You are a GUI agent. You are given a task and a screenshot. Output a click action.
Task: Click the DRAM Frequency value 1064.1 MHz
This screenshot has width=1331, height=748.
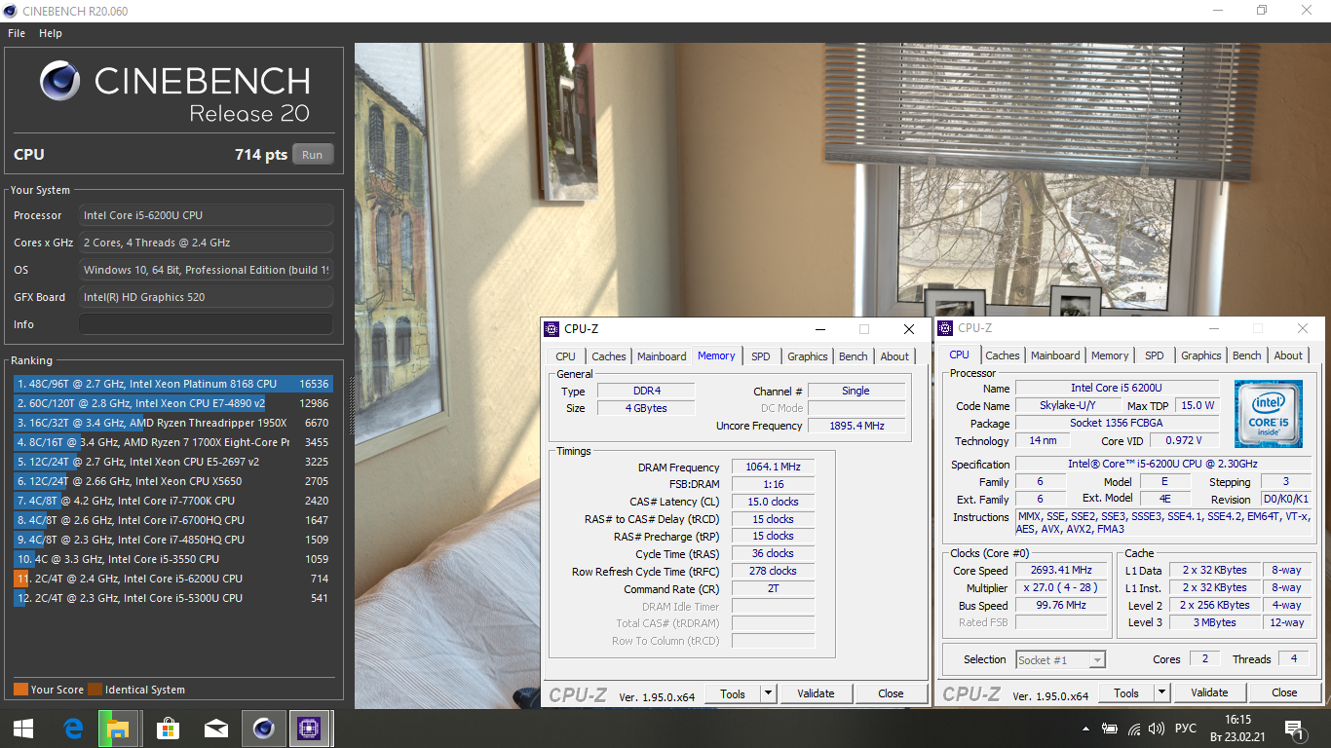[773, 467]
